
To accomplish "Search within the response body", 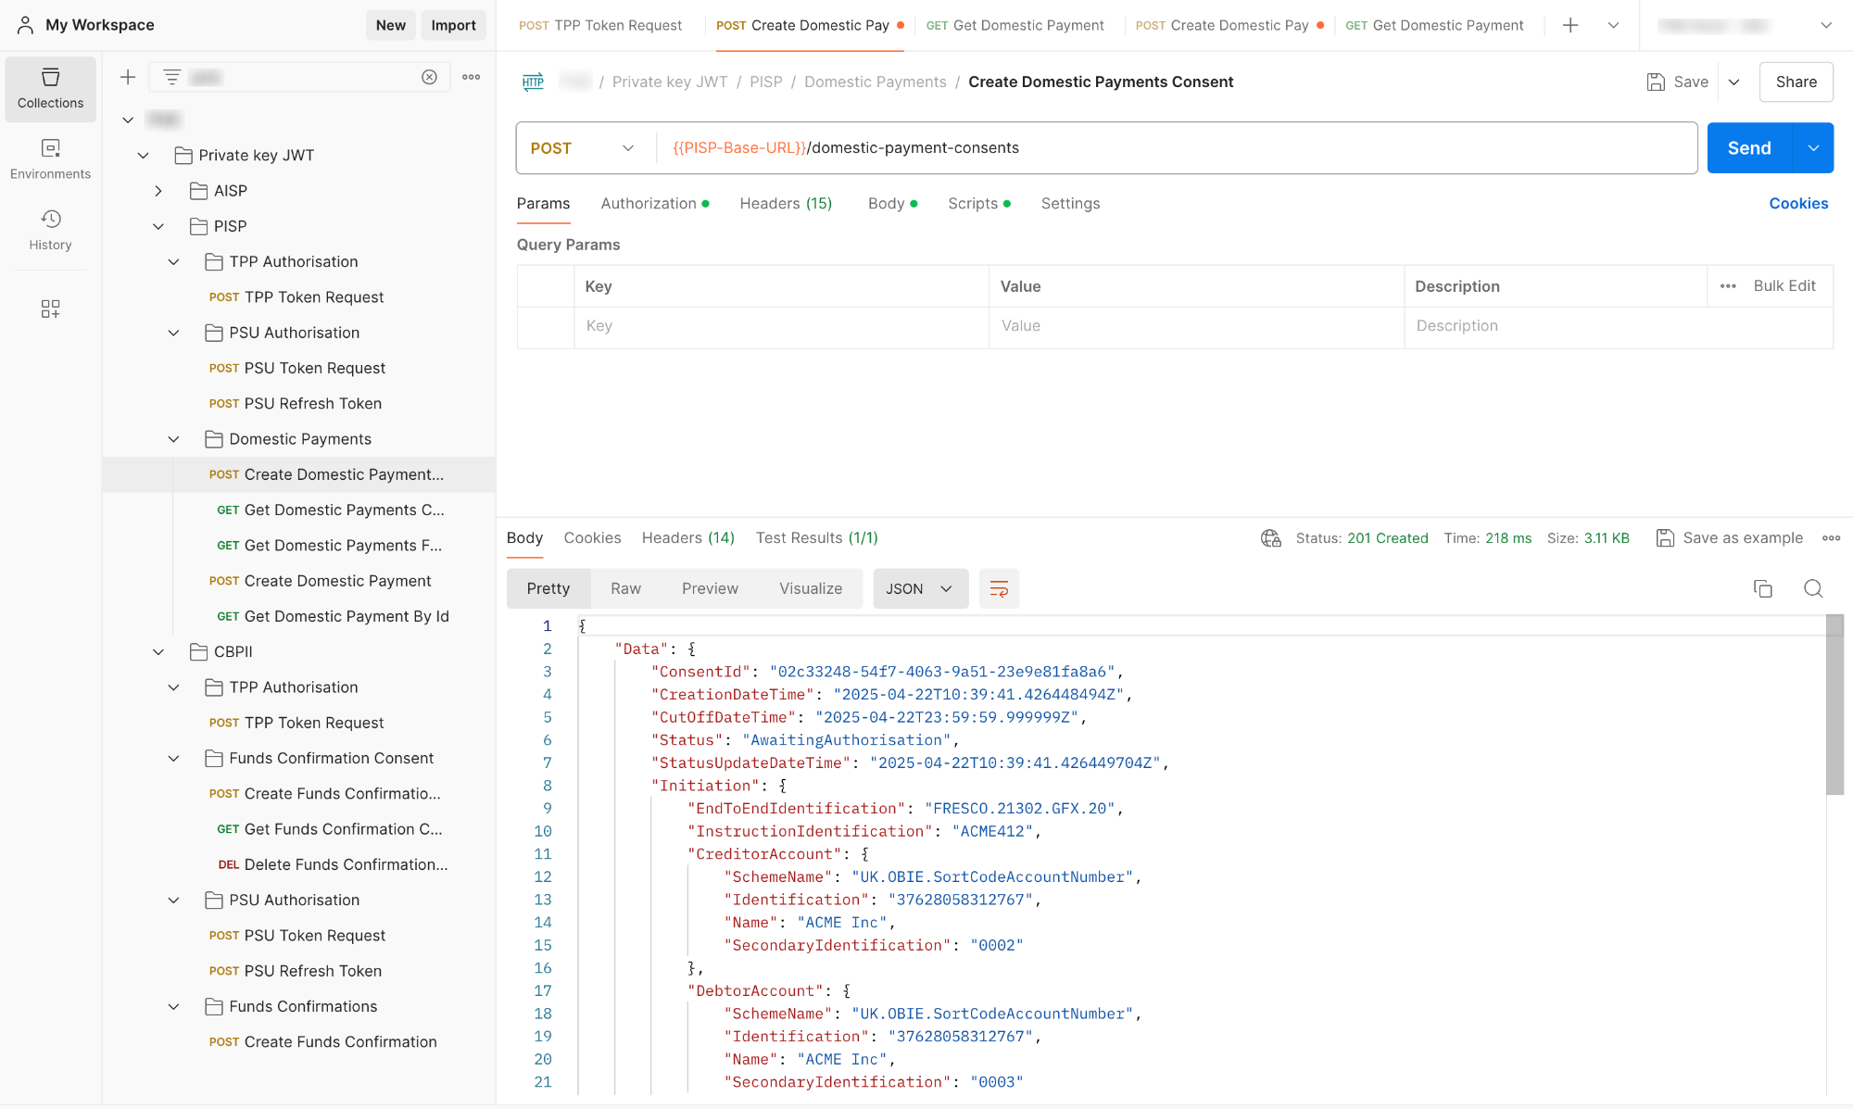I will pos(1813,588).
